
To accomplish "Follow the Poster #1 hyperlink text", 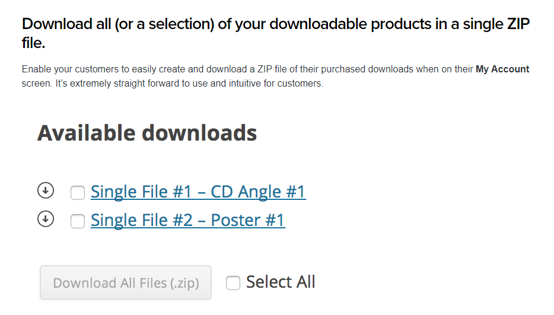I will point(188,221).
